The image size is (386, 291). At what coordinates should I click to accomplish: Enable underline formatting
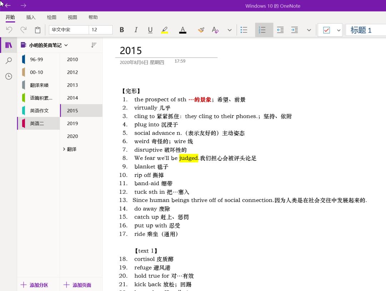pos(150,30)
